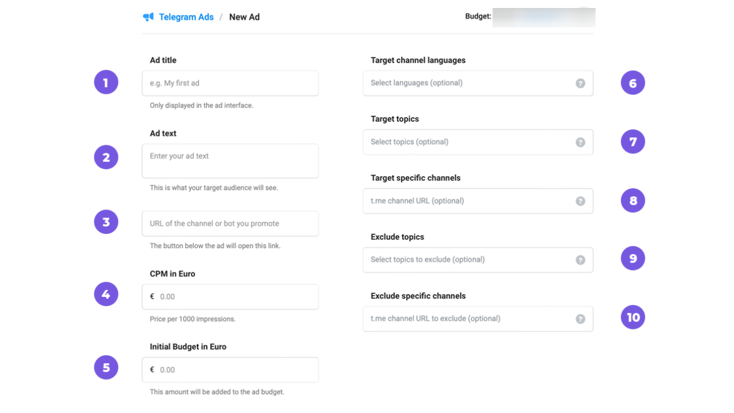Image resolution: width=734 pixels, height=413 pixels.
Task: Click help icon in Exclude specific channels field
Action: tap(580, 319)
